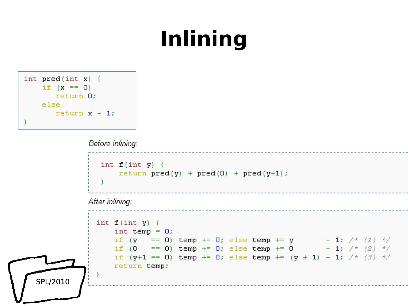Screen dimensions: 408x306
Task: Click the pred(0) call before inlining
Action: [212, 173]
